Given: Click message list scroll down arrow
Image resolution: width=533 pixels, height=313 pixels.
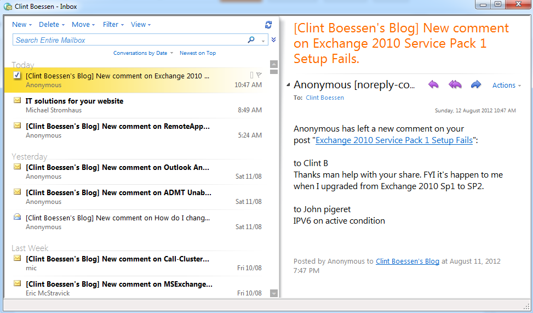Looking at the screenshot, I should click(x=274, y=293).
